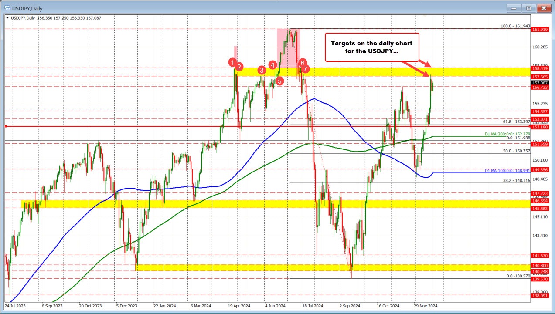Click the 158.419 resistance price label
The image size is (555, 314).
coord(541,68)
